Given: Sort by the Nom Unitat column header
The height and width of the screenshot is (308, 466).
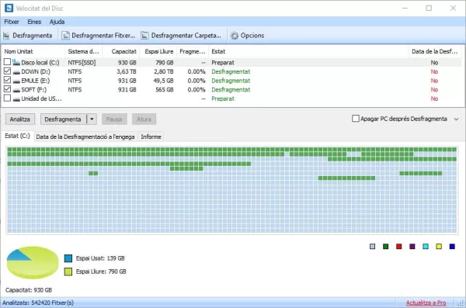Looking at the screenshot, I should 33,51.
